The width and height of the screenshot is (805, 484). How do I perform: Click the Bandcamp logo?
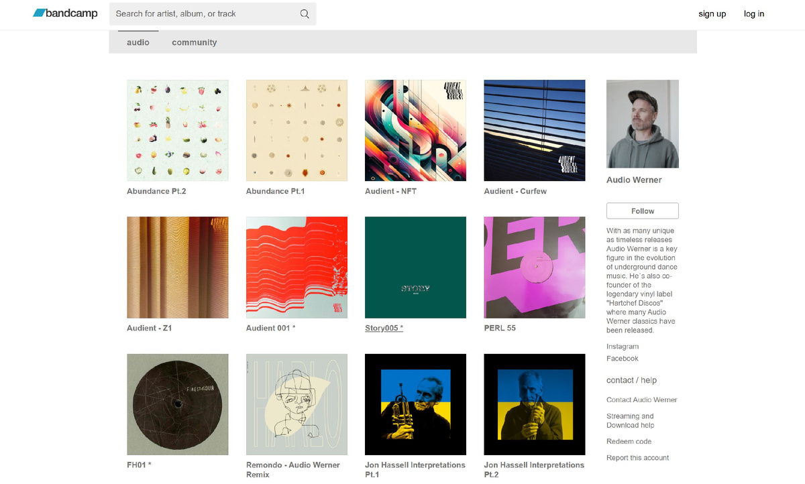(x=65, y=13)
